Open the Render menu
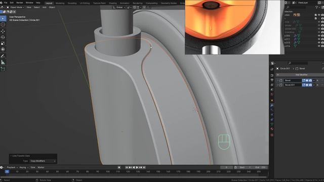The height and width of the screenshot is (182, 324). 20,3
